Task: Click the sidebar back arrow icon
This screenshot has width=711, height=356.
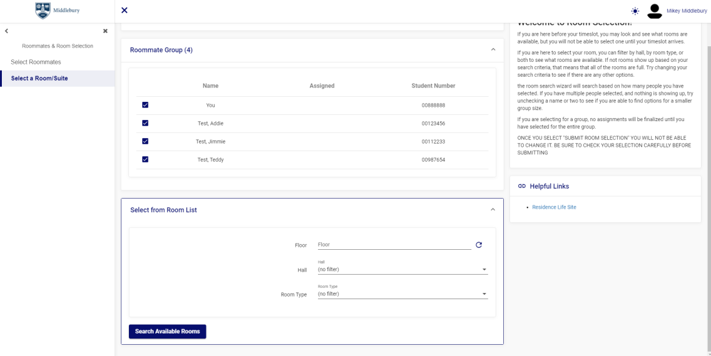Action: coord(6,31)
